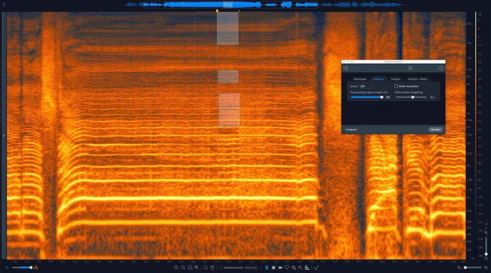Click the middle small selection box in spectrogram
This screenshot has height=273, width=491.
[x=228, y=76]
